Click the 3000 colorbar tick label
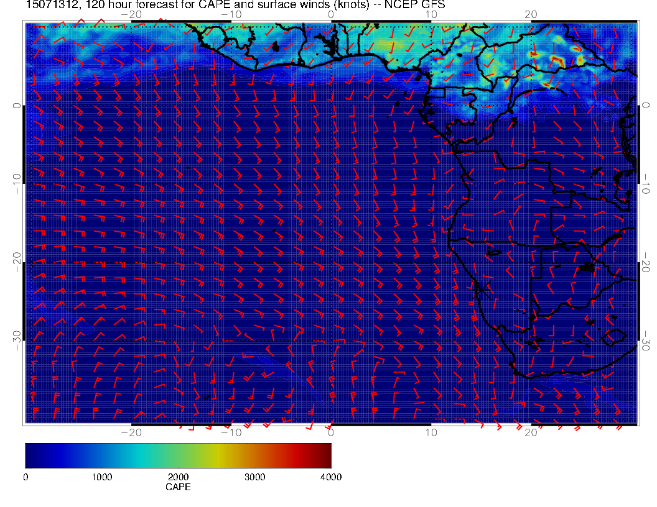Image resolution: width=657 pixels, height=507 pixels. pyautogui.click(x=254, y=477)
